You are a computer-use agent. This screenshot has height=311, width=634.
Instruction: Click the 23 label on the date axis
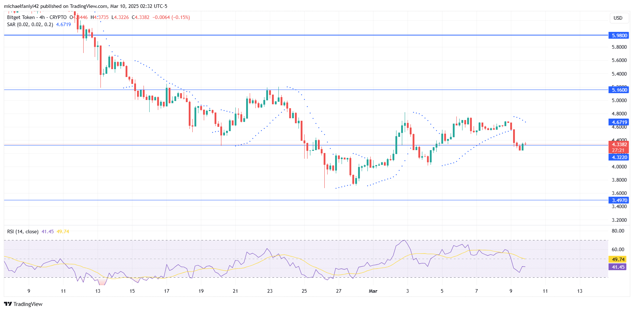click(x=270, y=291)
